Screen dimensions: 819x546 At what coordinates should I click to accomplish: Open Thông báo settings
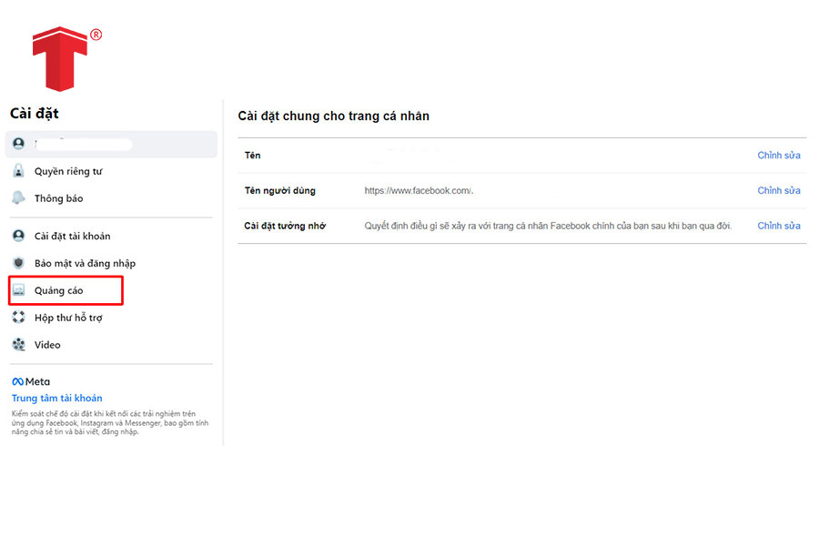point(58,198)
